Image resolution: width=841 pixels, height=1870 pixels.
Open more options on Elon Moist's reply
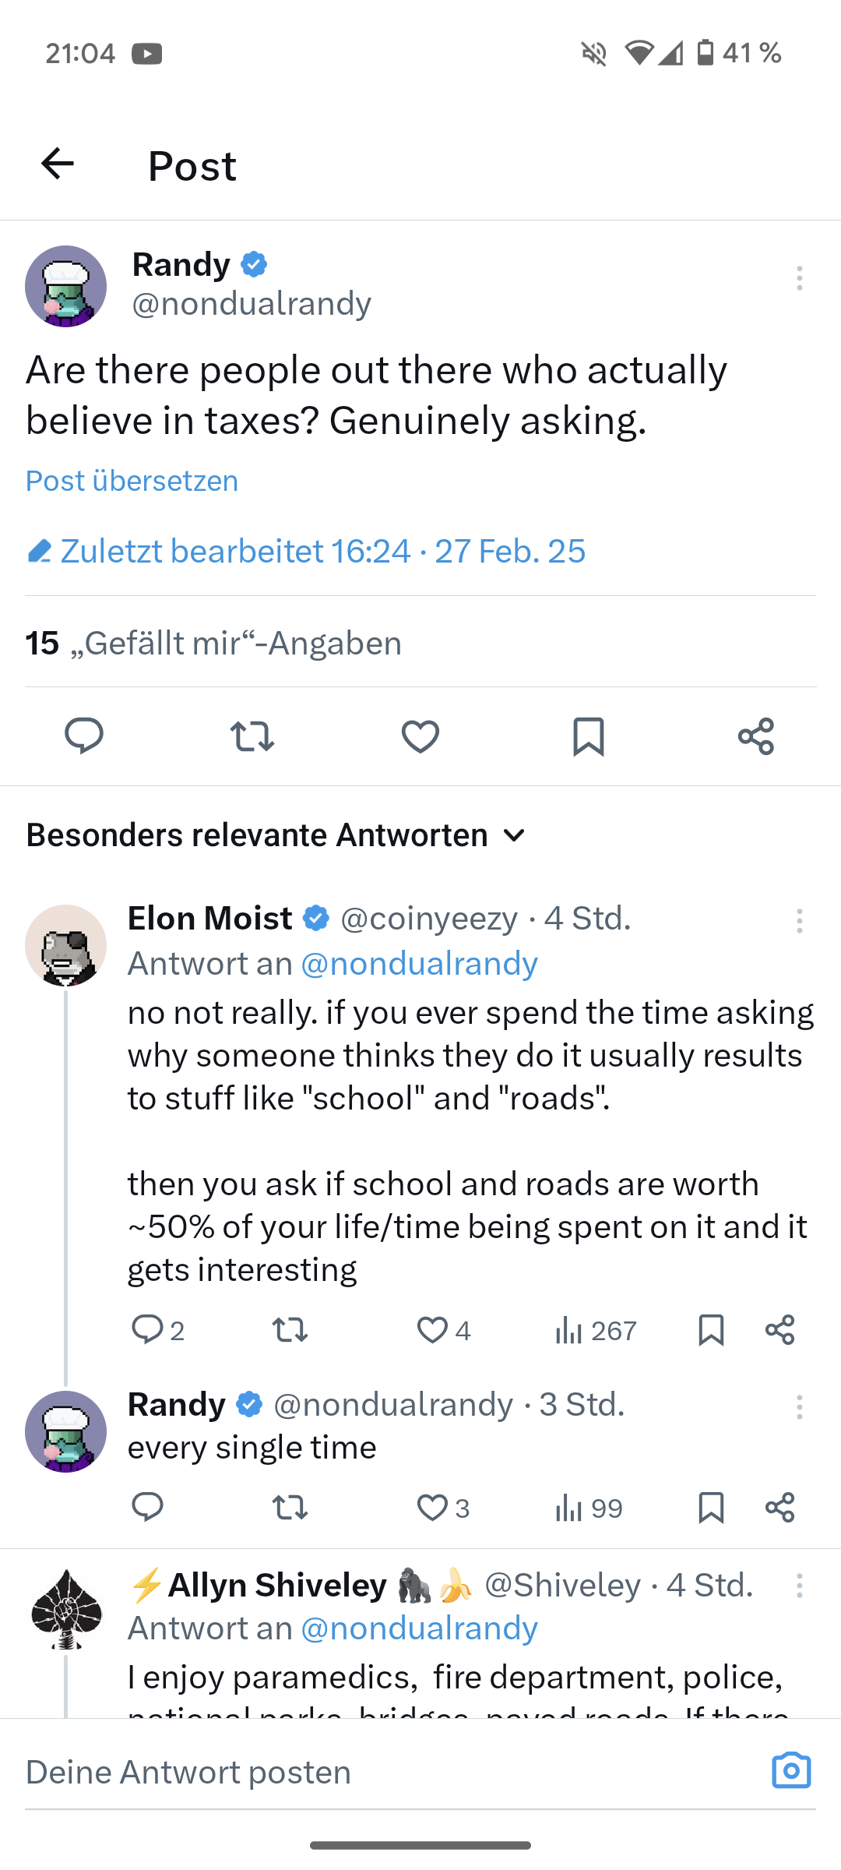click(799, 921)
